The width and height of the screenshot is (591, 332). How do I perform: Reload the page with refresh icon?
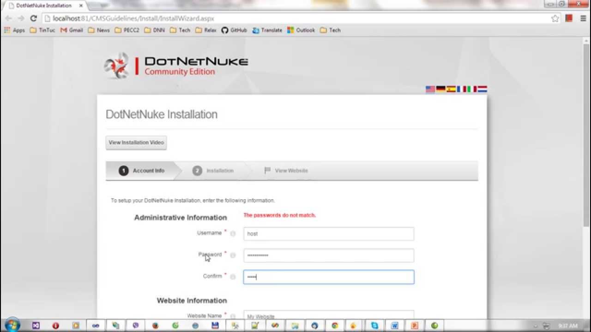tap(33, 18)
